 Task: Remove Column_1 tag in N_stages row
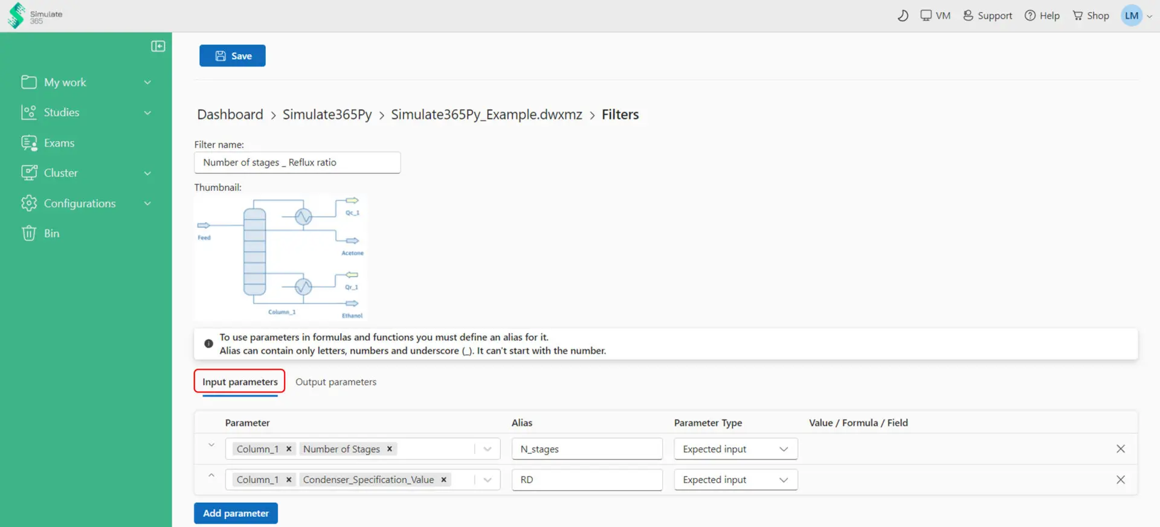pyautogui.click(x=289, y=449)
